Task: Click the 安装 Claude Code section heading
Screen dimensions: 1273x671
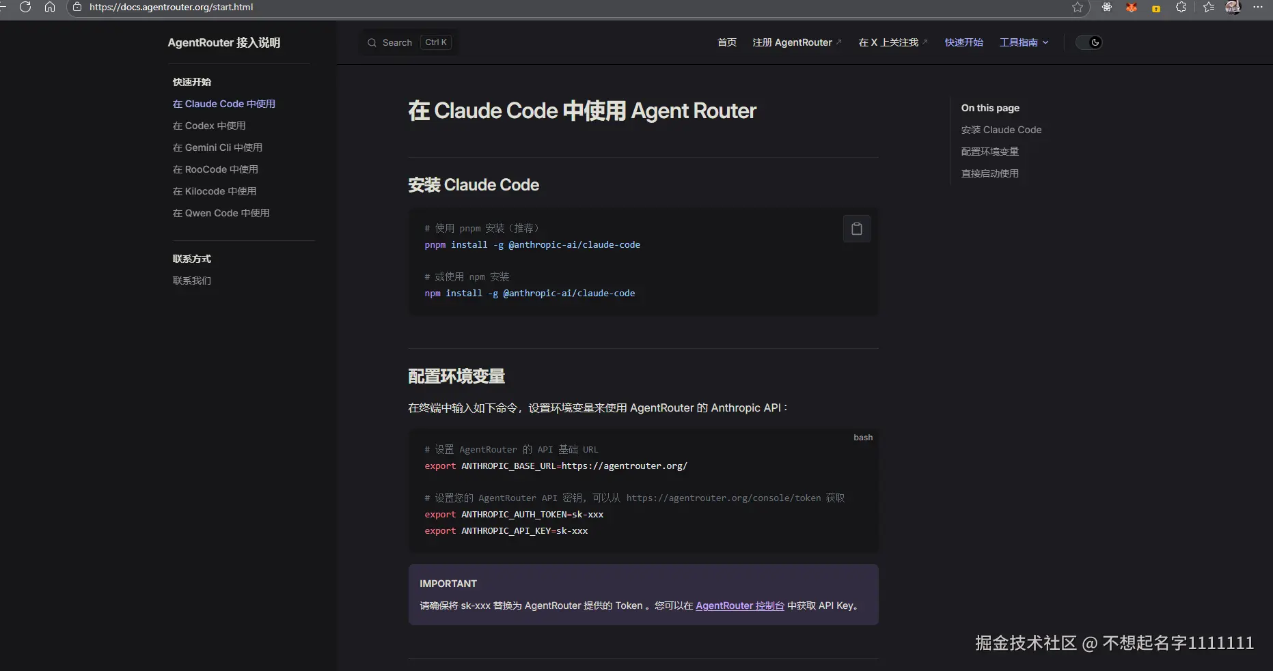Action: click(474, 185)
